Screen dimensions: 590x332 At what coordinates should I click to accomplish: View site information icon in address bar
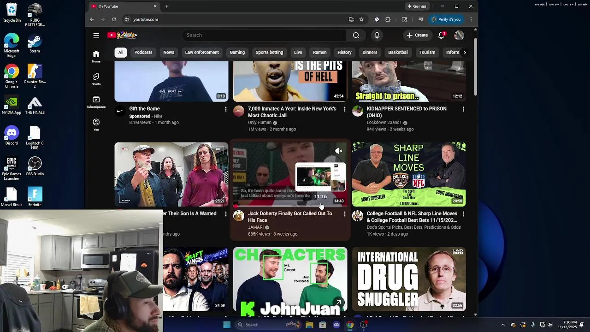coord(127,19)
